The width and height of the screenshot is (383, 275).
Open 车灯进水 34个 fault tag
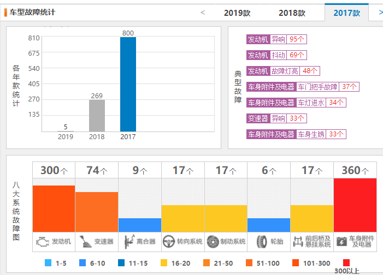pyautogui.click(x=296, y=103)
